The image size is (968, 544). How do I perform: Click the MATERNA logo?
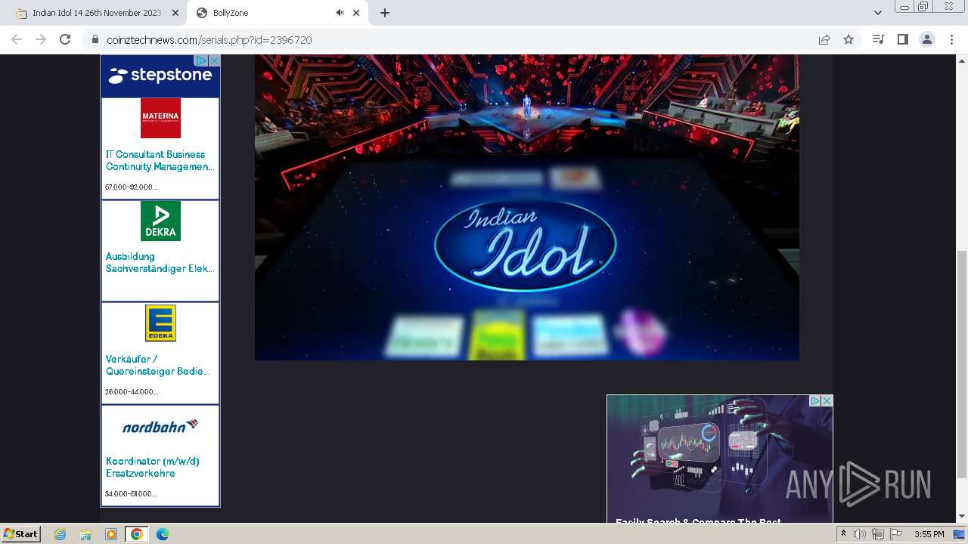click(160, 118)
